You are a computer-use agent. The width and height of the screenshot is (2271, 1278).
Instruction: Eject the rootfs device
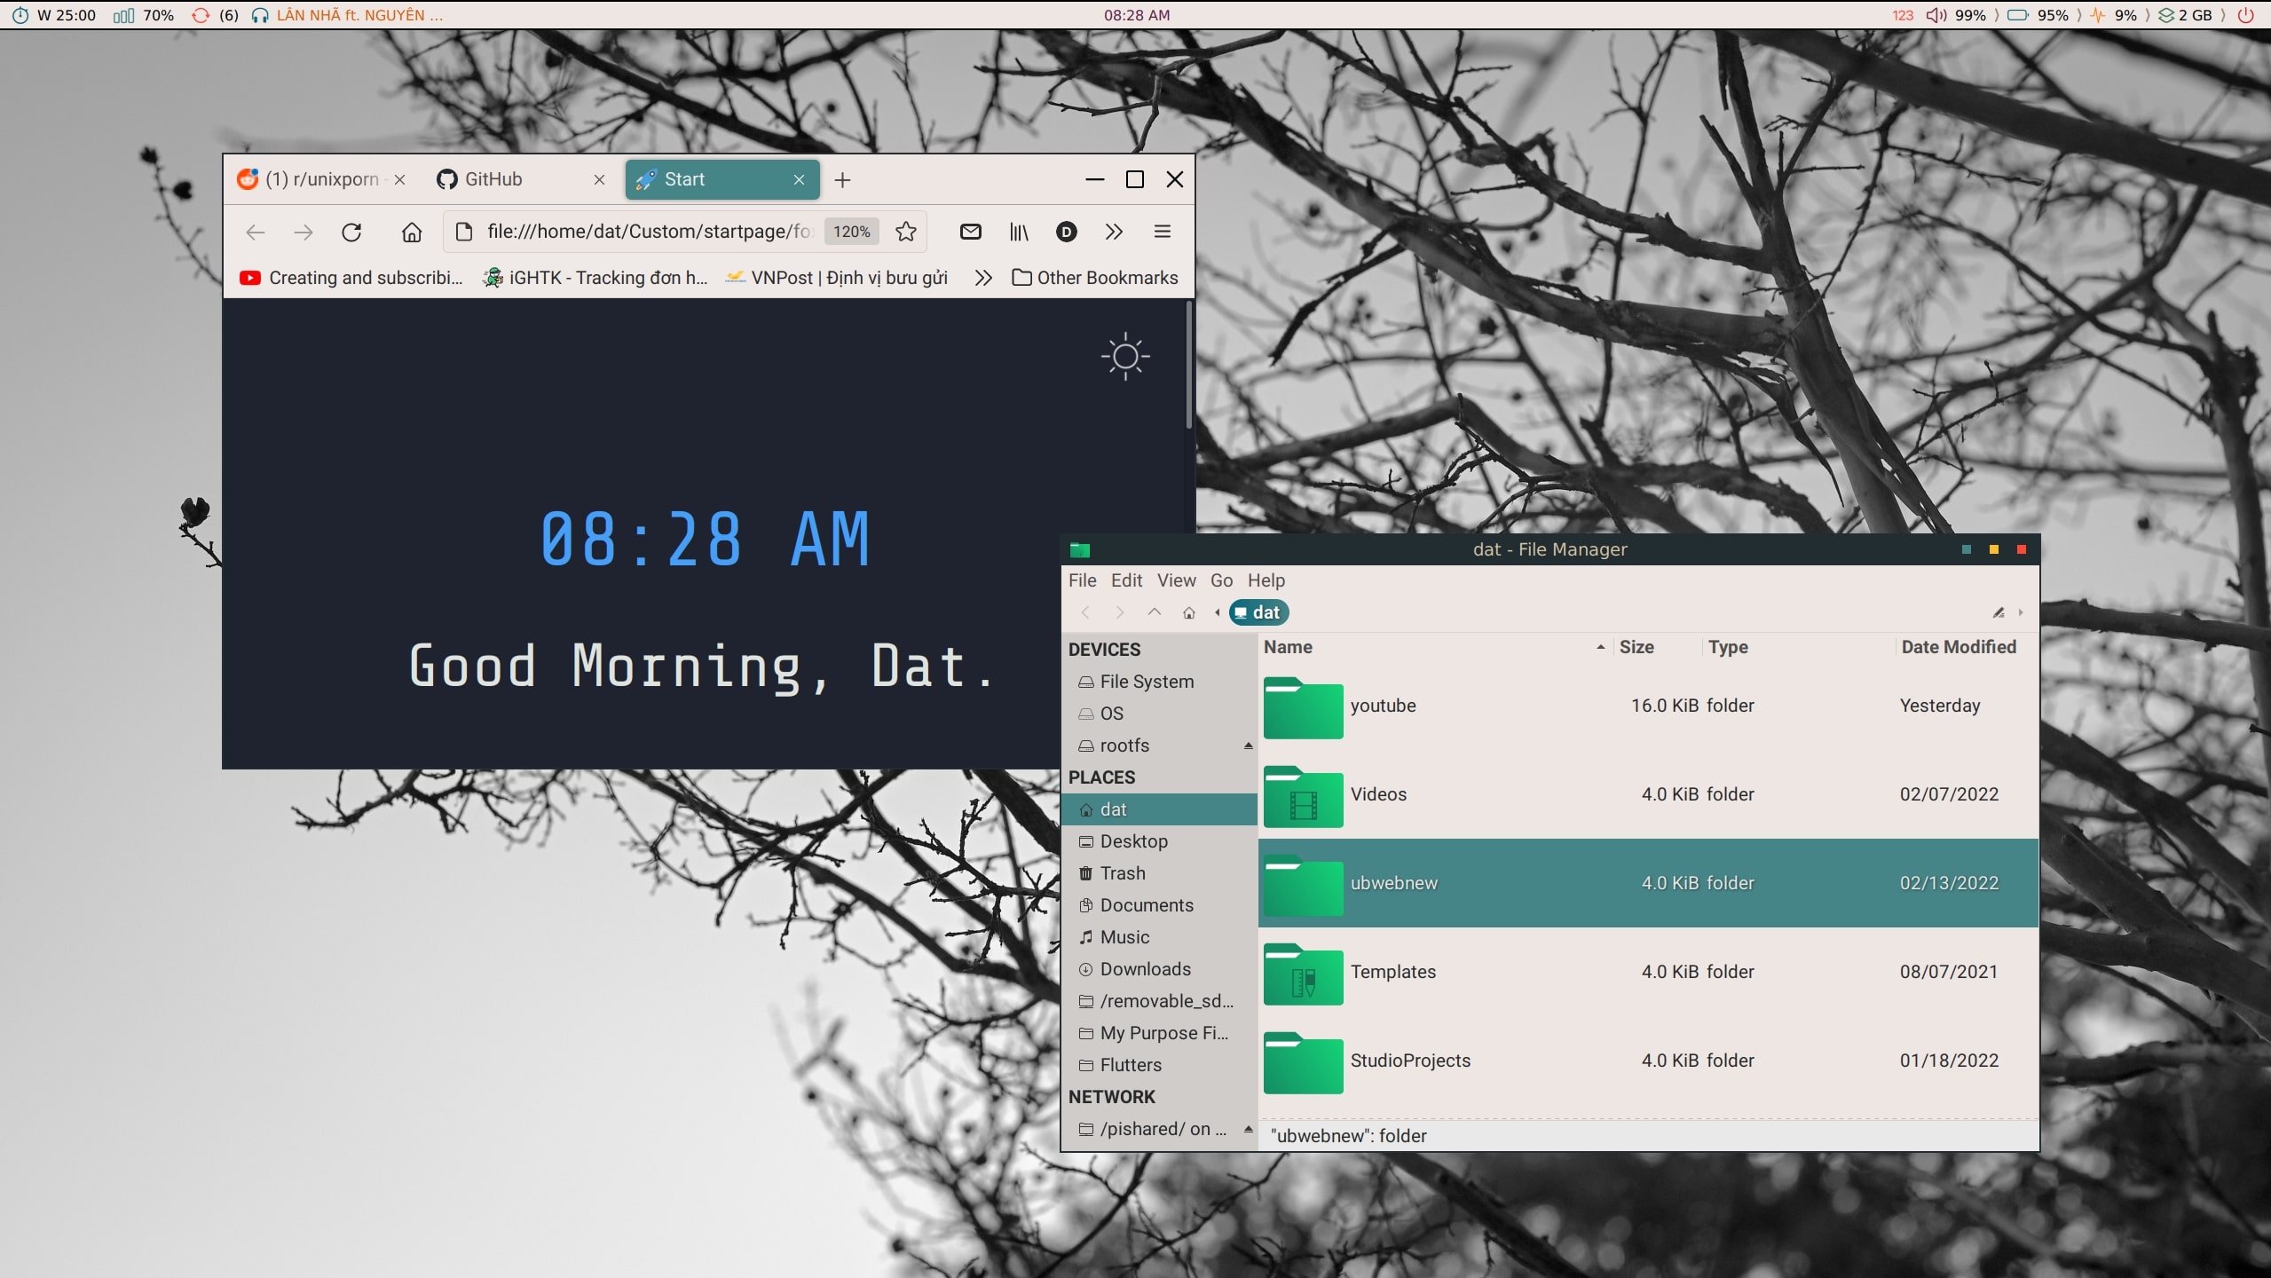(x=1248, y=745)
